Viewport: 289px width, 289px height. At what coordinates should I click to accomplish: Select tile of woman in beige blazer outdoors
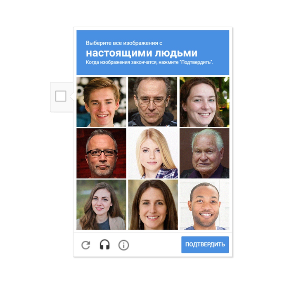coord(102,205)
